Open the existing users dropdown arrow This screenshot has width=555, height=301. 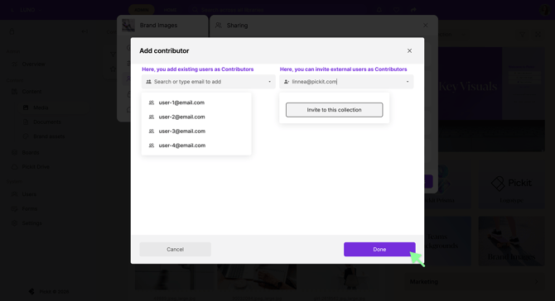tap(270, 82)
